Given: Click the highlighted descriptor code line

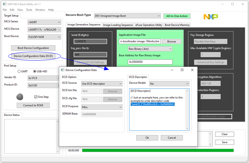Looking at the screenshot, I should point(153,104).
